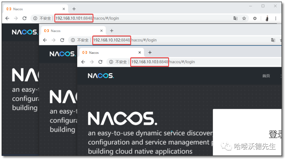View site info for 192.168.10.101 not-secure badge

42,18
